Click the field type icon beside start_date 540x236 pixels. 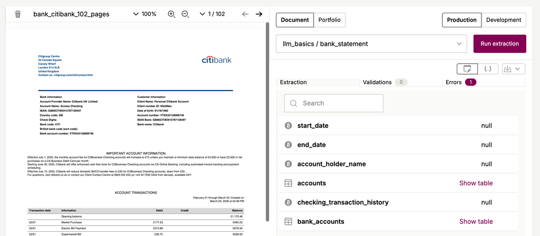pos(288,126)
